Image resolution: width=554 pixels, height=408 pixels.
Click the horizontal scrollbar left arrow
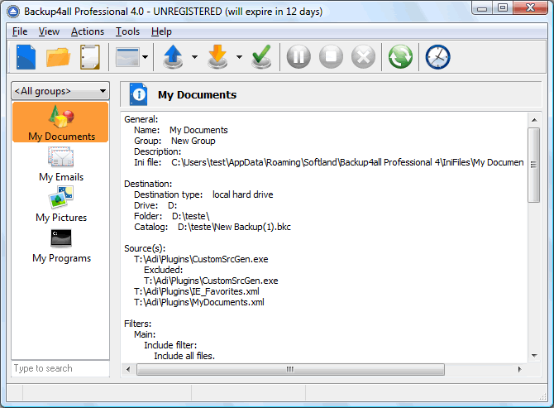point(128,369)
